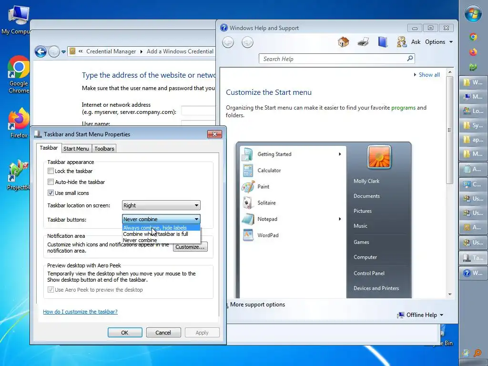Go forward in Windows Help and Support

(x=247, y=42)
